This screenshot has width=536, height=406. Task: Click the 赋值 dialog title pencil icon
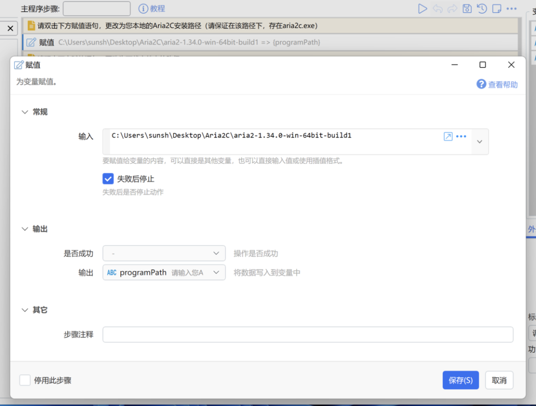pos(19,65)
